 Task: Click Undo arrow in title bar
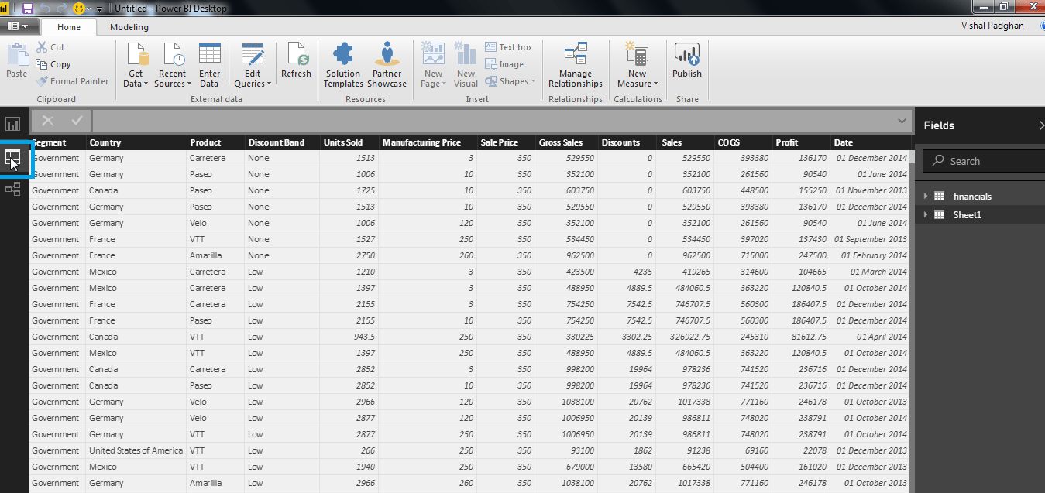(x=44, y=9)
